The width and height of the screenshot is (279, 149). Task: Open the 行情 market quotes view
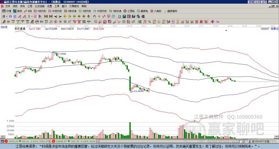pos(7,11)
